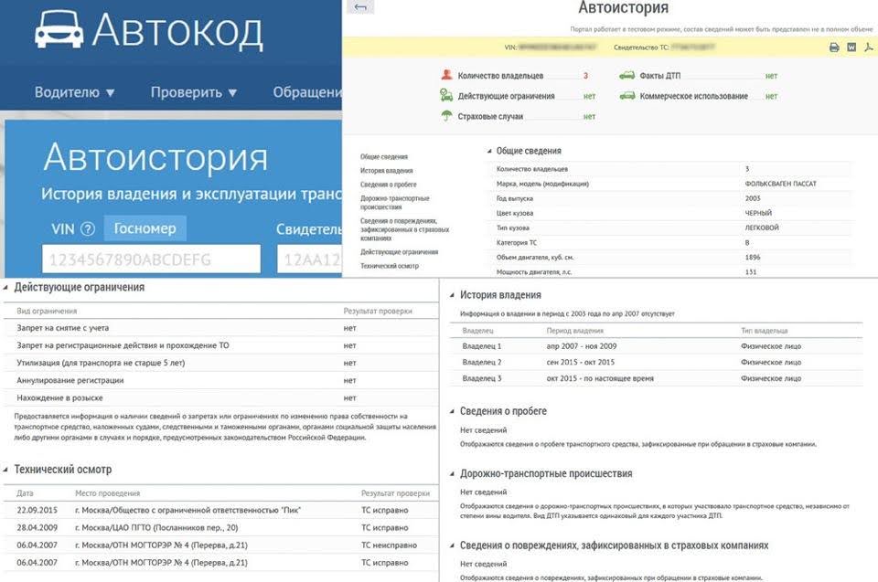
Task: Click the Автокод car logo icon
Action: coord(59,29)
